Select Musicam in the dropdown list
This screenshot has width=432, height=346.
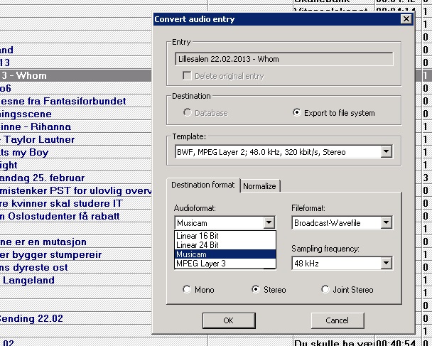[x=225, y=254]
